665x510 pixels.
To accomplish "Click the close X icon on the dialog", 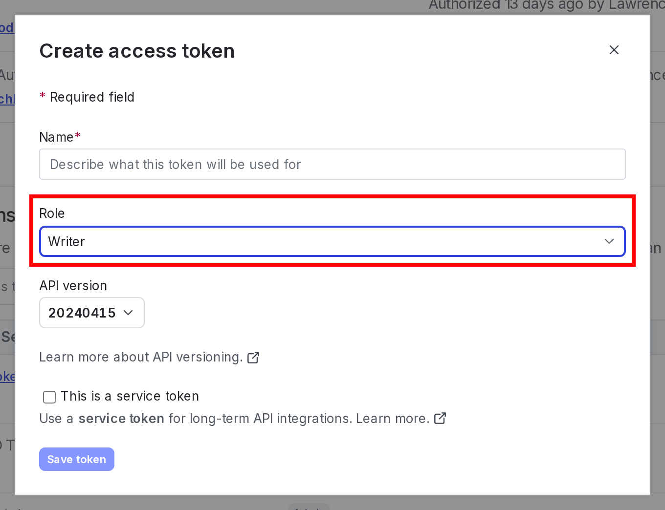I will pyautogui.click(x=614, y=50).
